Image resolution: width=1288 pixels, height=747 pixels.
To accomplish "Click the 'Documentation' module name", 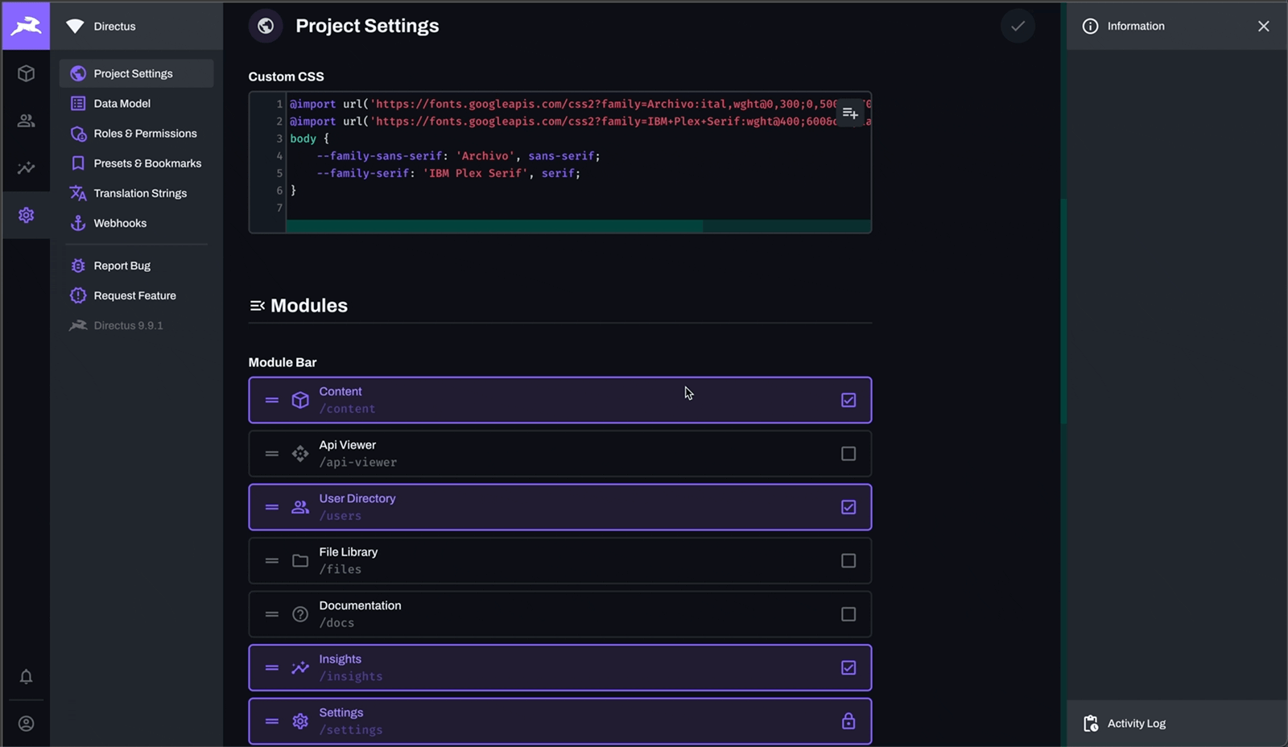I will pos(360,605).
